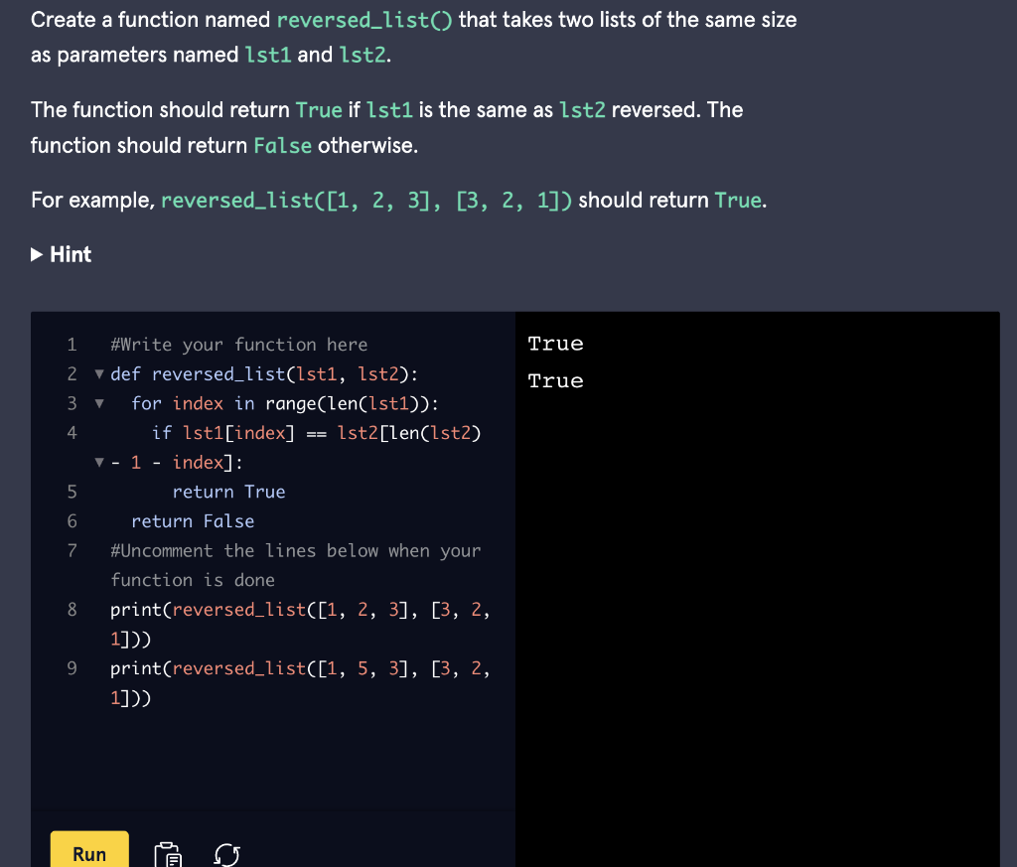
Task: Copy code with the clipboard icon
Action: coord(168,854)
